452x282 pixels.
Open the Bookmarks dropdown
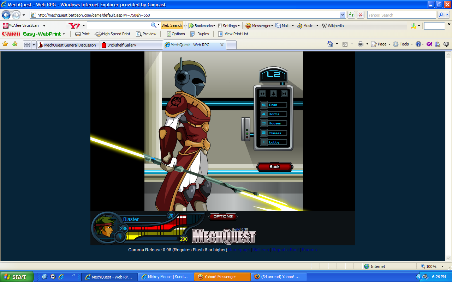[201, 25]
